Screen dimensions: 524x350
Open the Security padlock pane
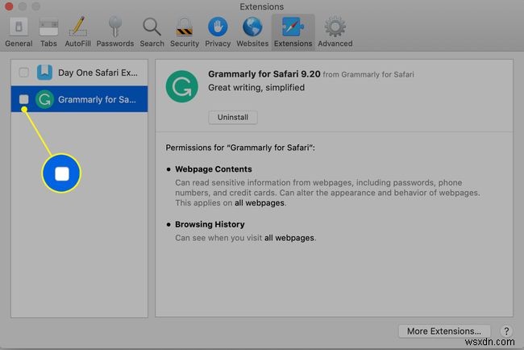point(185,32)
